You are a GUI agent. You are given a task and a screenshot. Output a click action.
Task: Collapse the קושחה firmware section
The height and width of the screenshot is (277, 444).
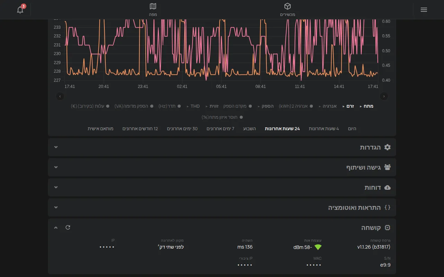[x=56, y=227]
